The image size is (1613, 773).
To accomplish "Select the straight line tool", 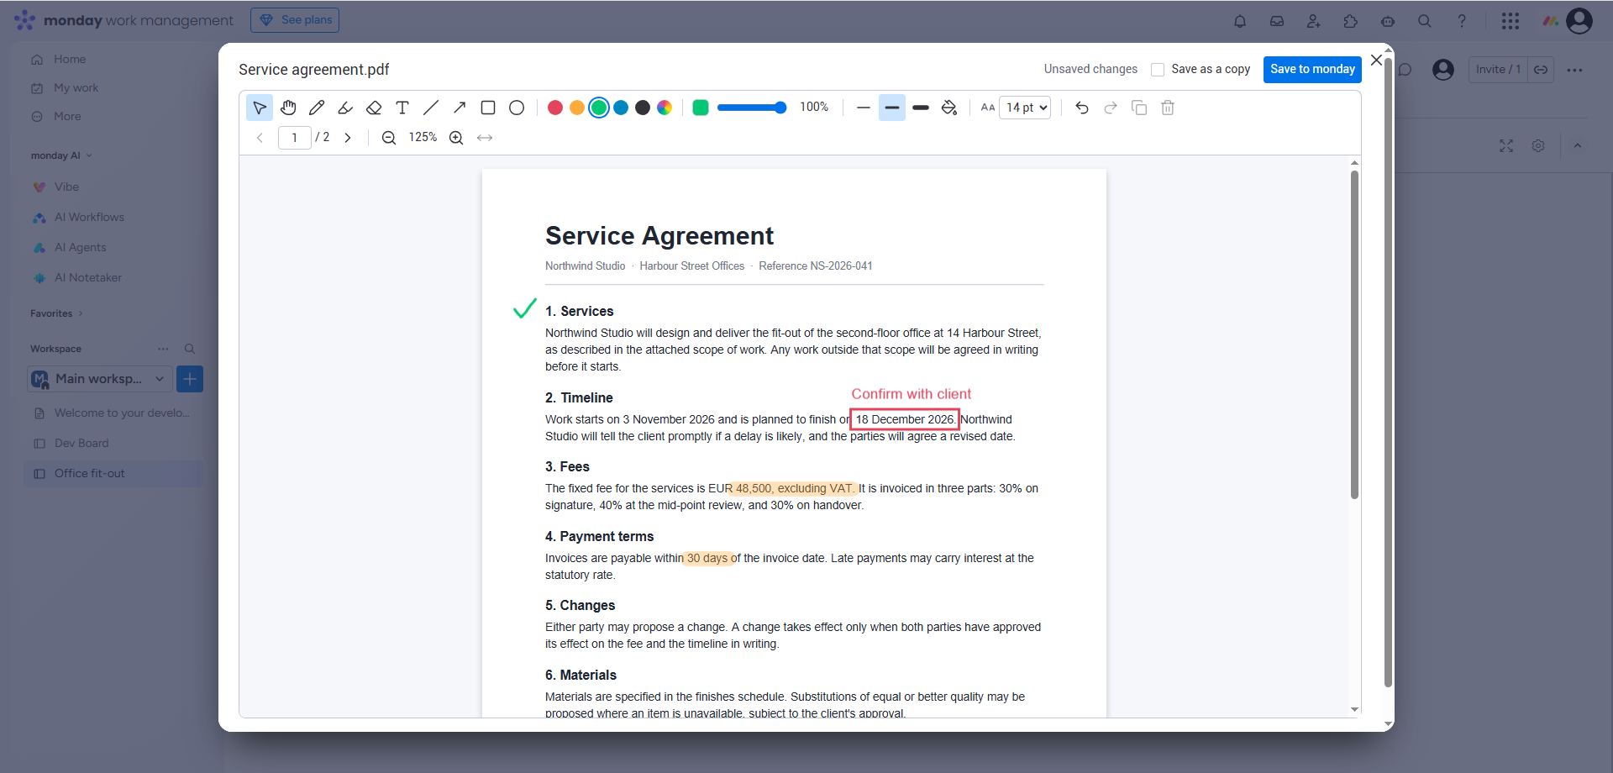I will (431, 108).
